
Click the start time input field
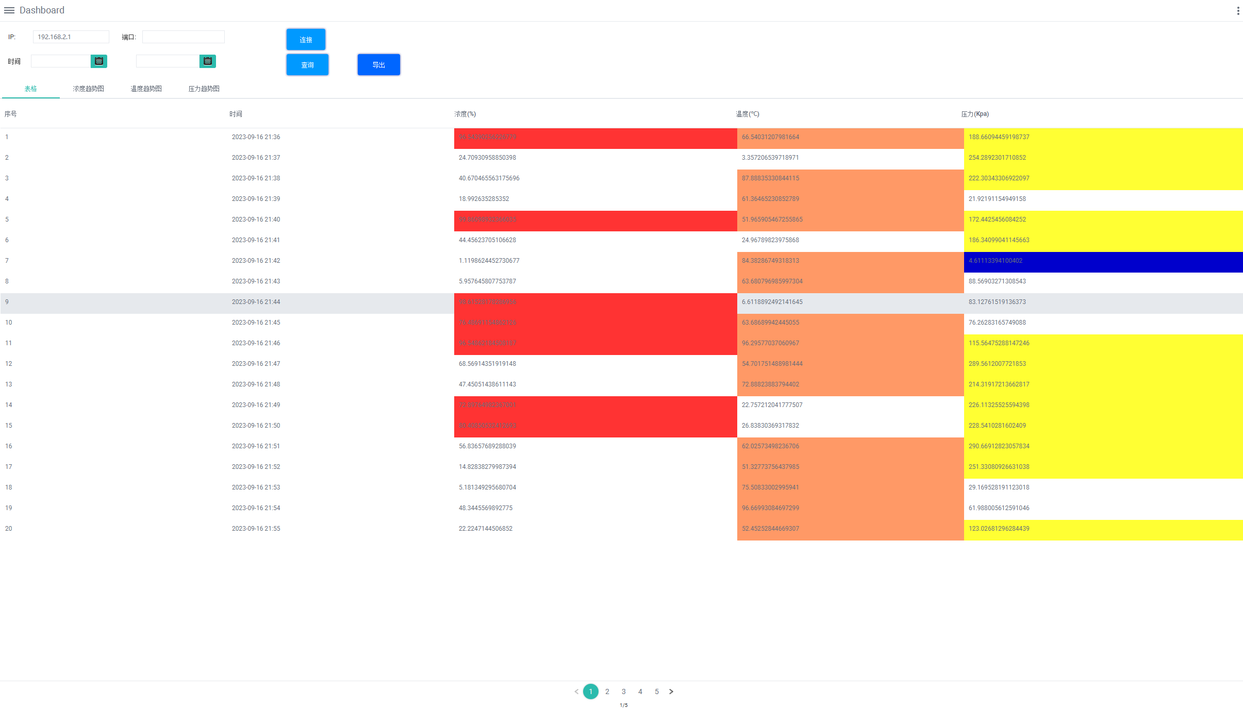pyautogui.click(x=61, y=61)
